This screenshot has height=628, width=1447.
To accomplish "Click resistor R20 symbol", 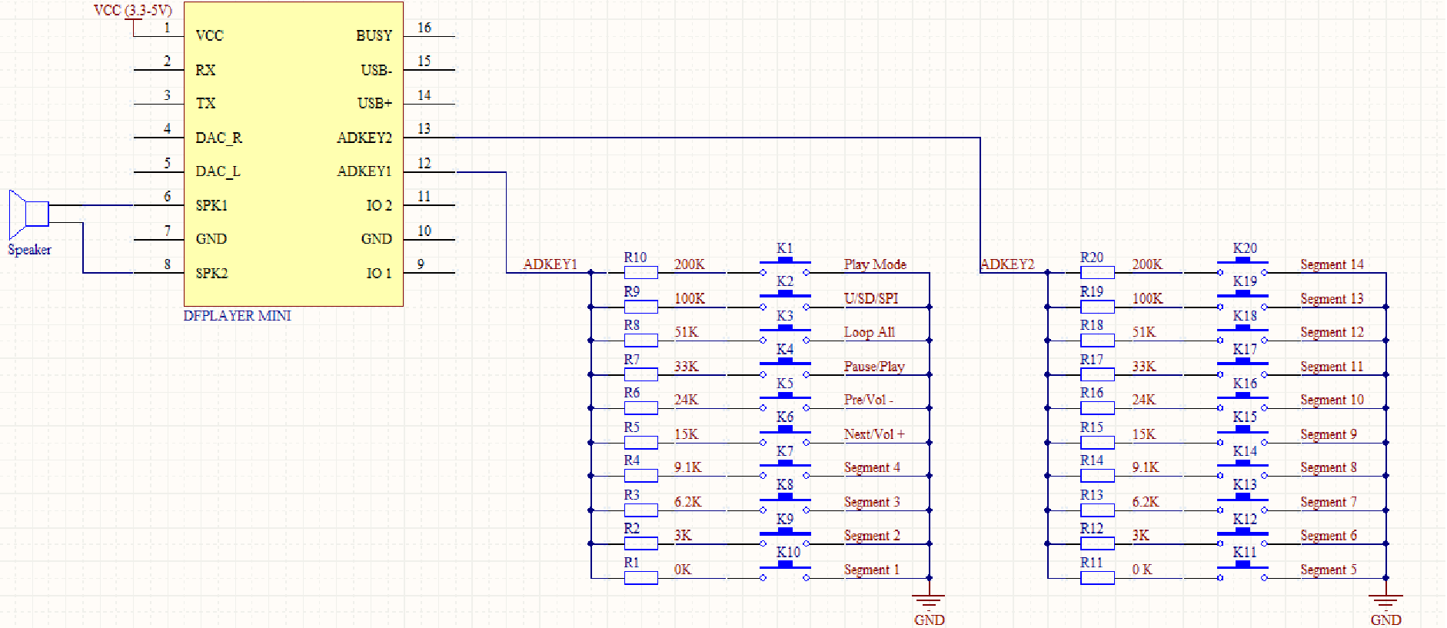I will click(1096, 272).
